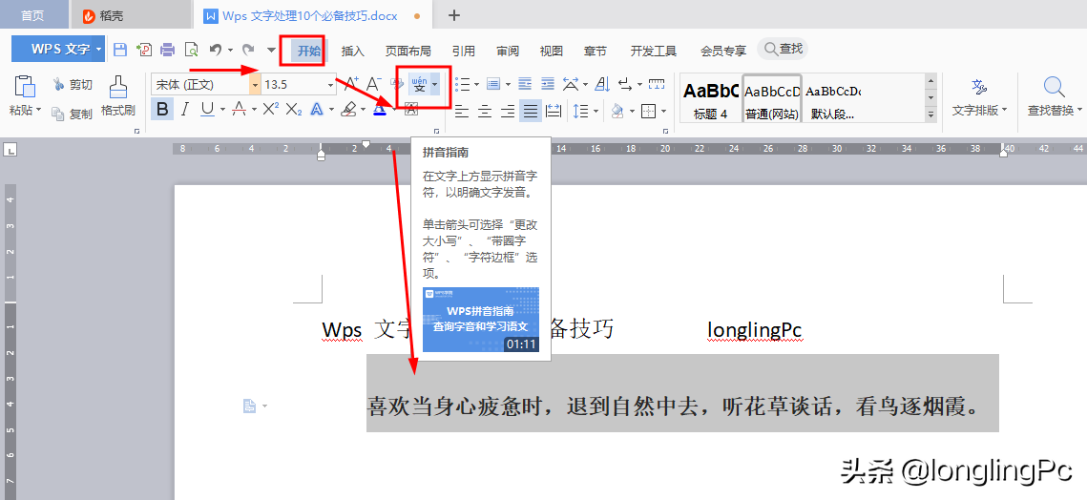Activate the 格式刷 format painter

(x=117, y=97)
